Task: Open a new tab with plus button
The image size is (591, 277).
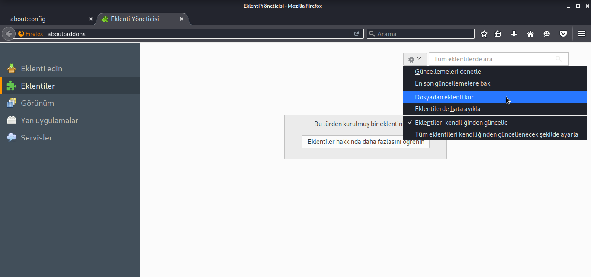Action: click(x=196, y=19)
